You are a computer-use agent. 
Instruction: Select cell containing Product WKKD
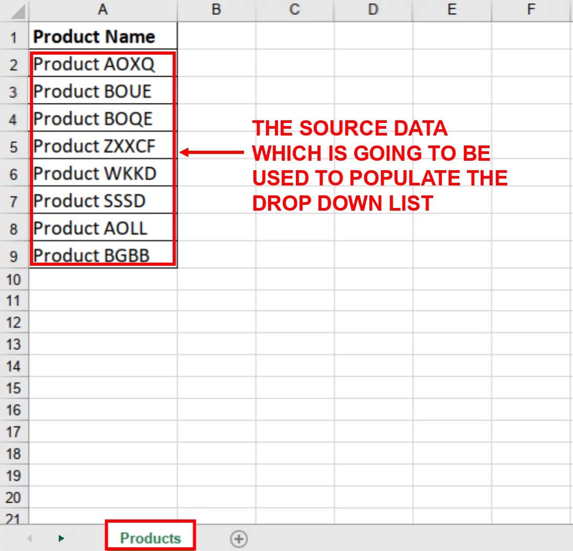[x=103, y=173]
